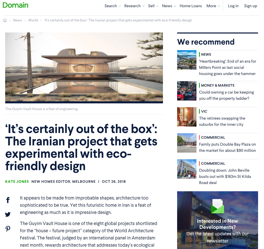Open the News dropdown in navigation
Viewport: 264px width, 249px height.
(169, 6)
